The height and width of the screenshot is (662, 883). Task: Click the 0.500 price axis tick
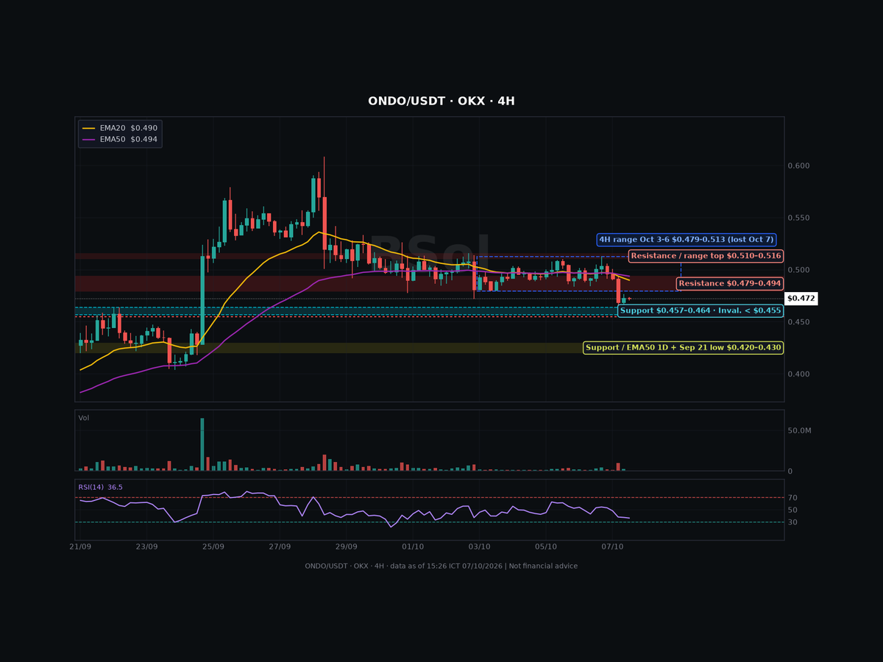point(799,271)
